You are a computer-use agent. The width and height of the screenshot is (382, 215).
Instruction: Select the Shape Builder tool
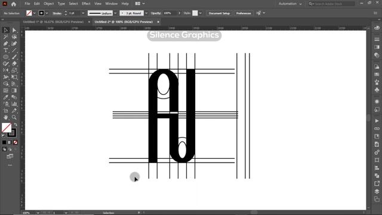coord(6,84)
